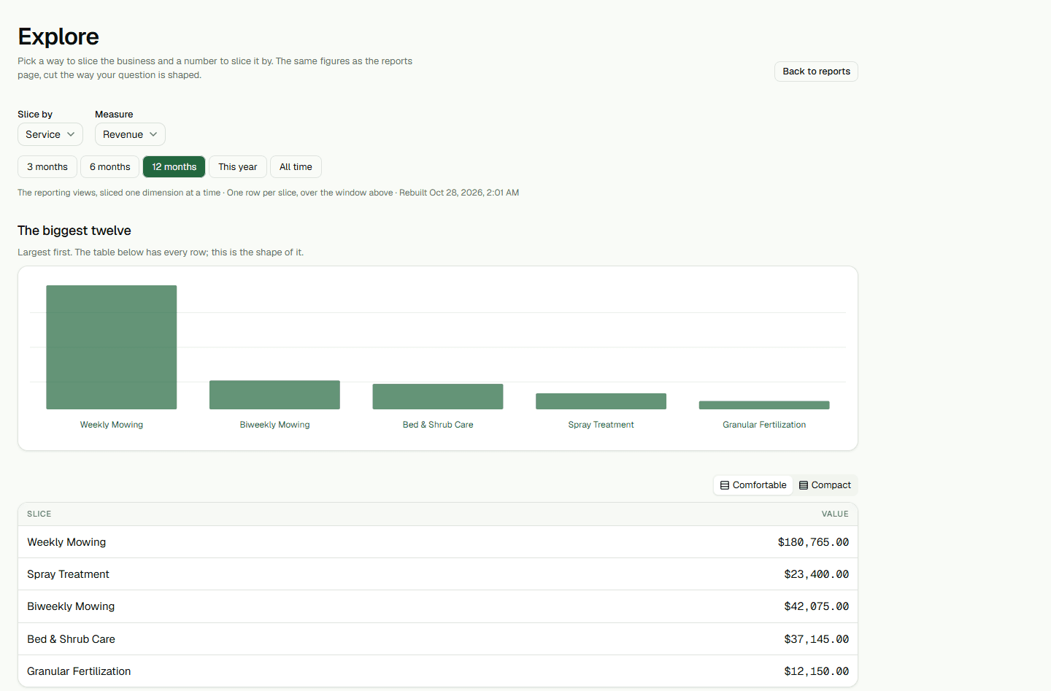Click the Weekly Mowing chart axis label

click(112, 425)
